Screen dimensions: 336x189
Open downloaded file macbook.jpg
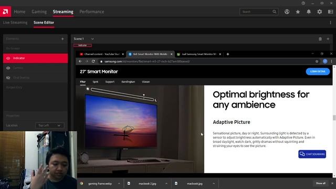click(x=194, y=183)
